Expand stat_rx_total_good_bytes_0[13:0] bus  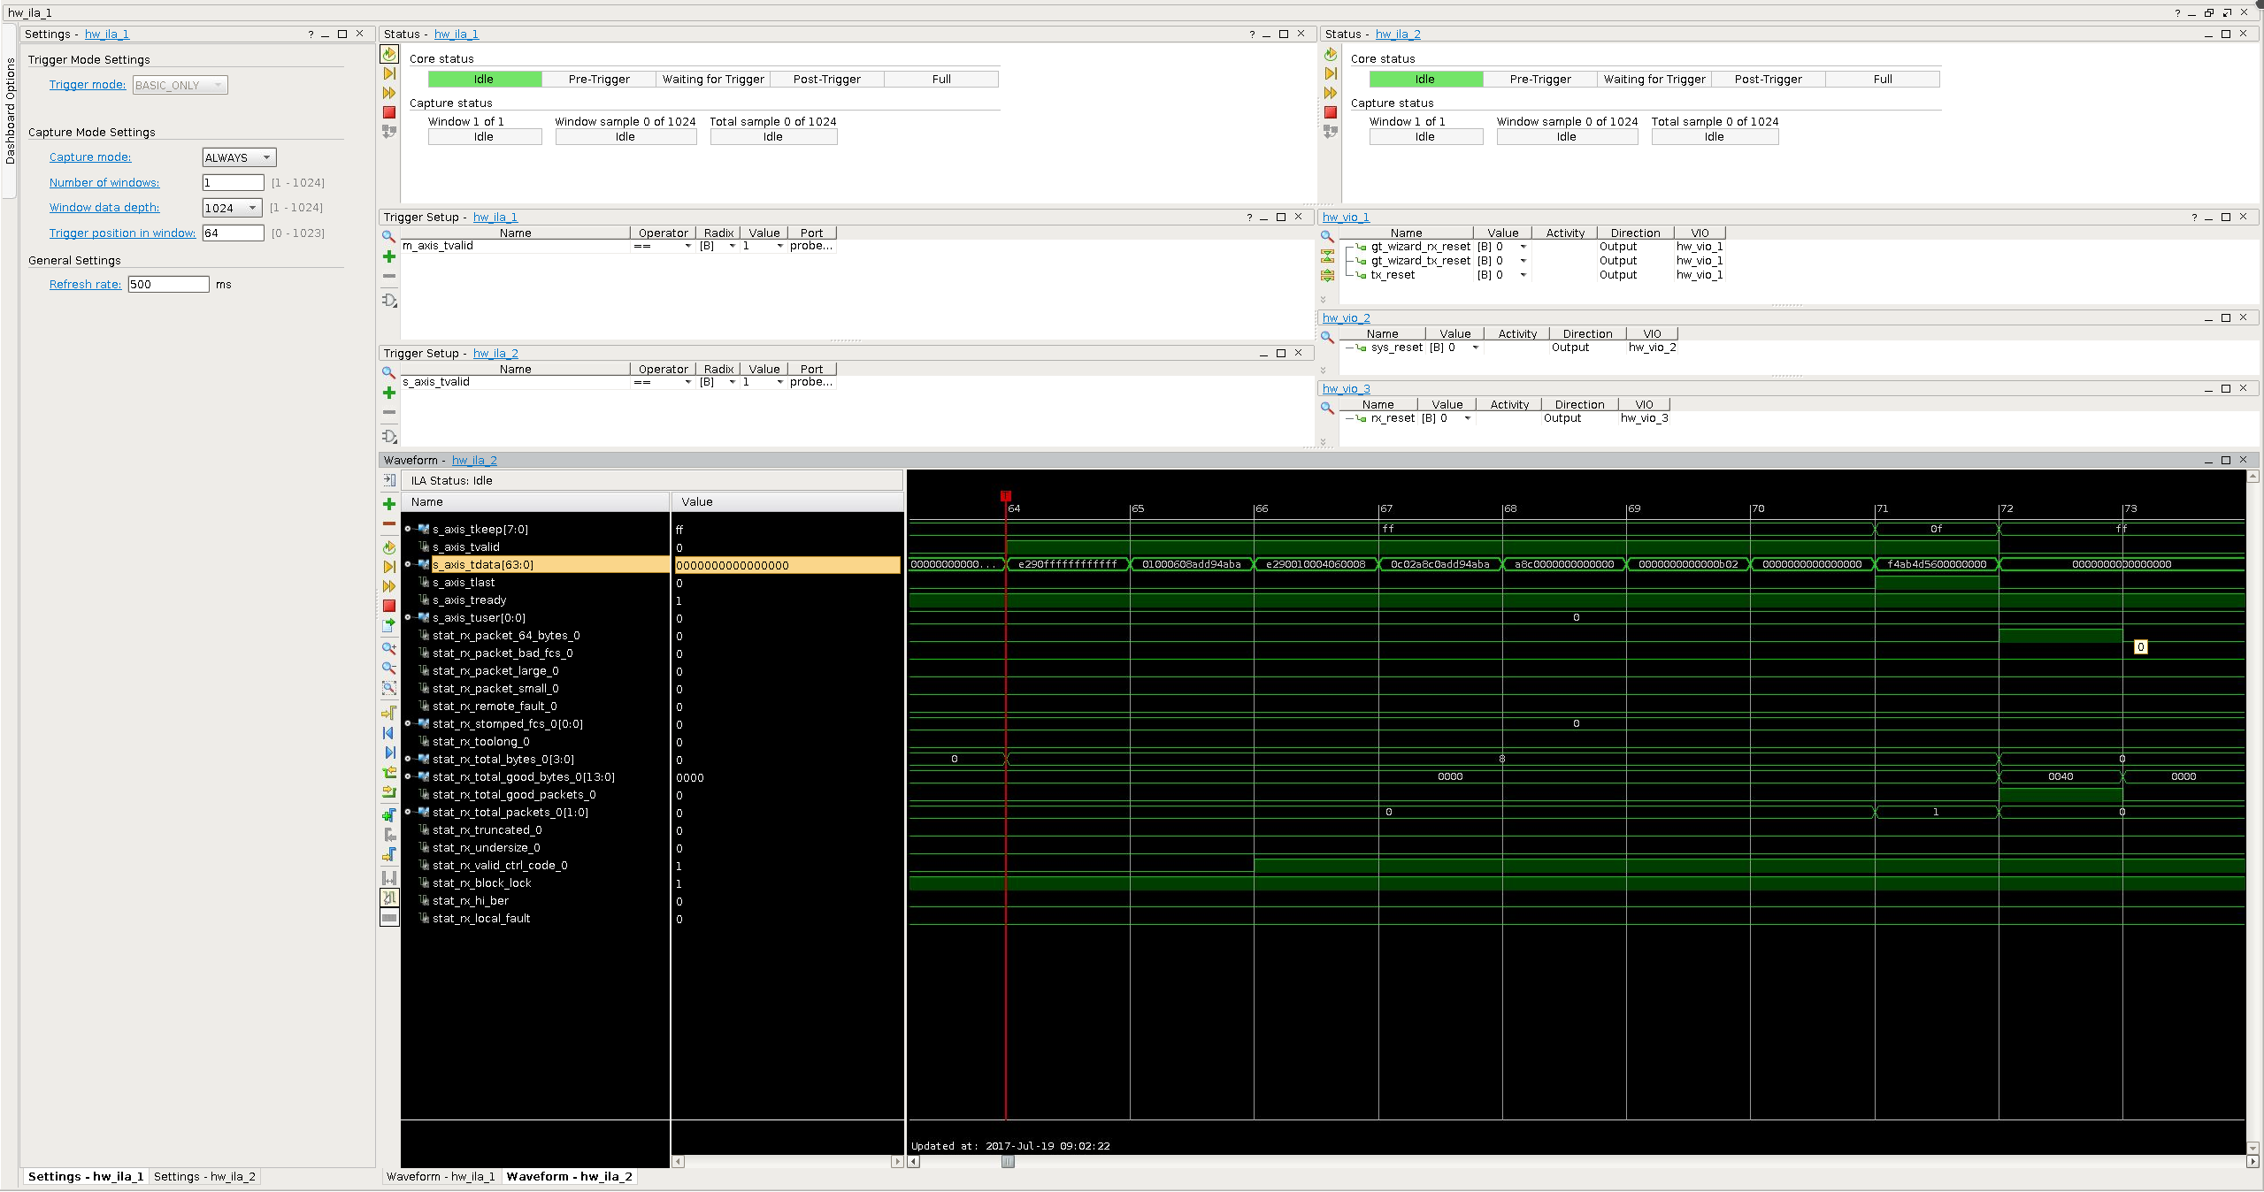pos(408,776)
